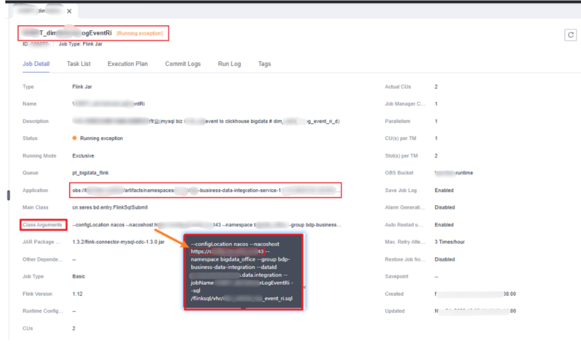
Task: Click the JAR Package label
Action: point(41,242)
